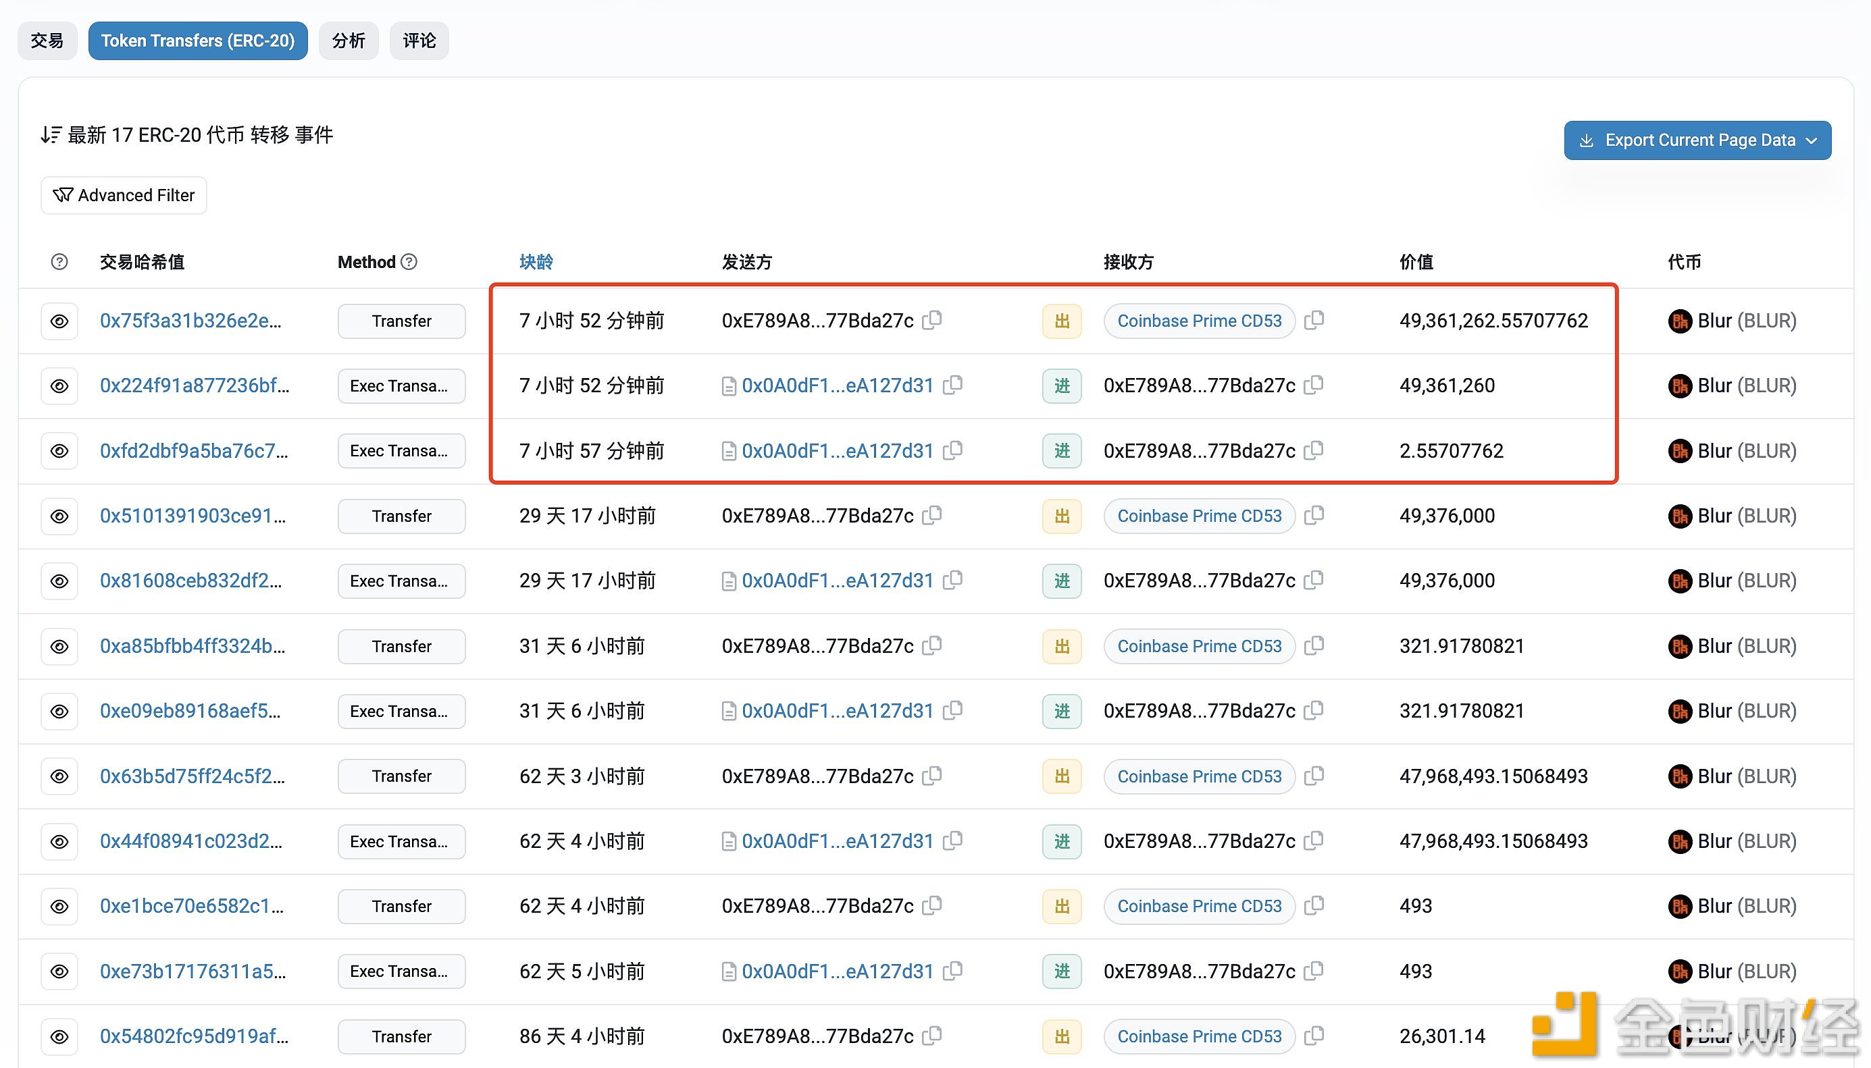Open the Export Current Page Data dropdown
Image resolution: width=1871 pixels, height=1068 pixels.
click(1697, 140)
